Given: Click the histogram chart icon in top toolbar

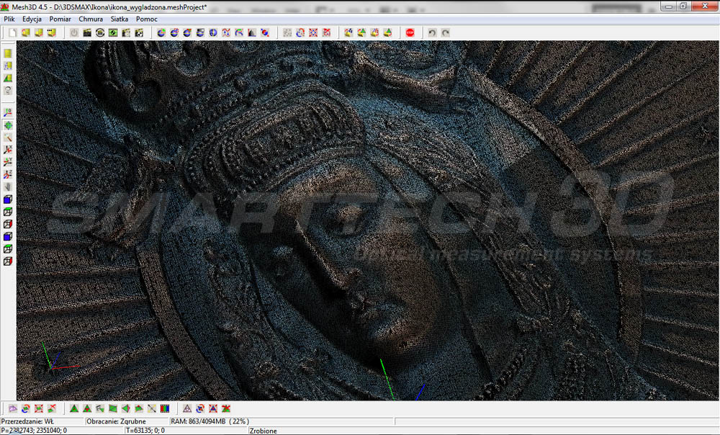Looking at the screenshot, I should pyautogui.click(x=251, y=32).
